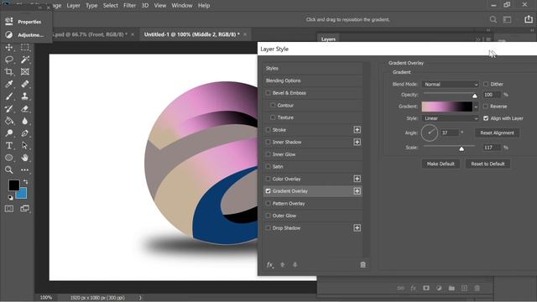Click the Reset to Default button
The height and width of the screenshot is (302, 537).
tap(487, 164)
